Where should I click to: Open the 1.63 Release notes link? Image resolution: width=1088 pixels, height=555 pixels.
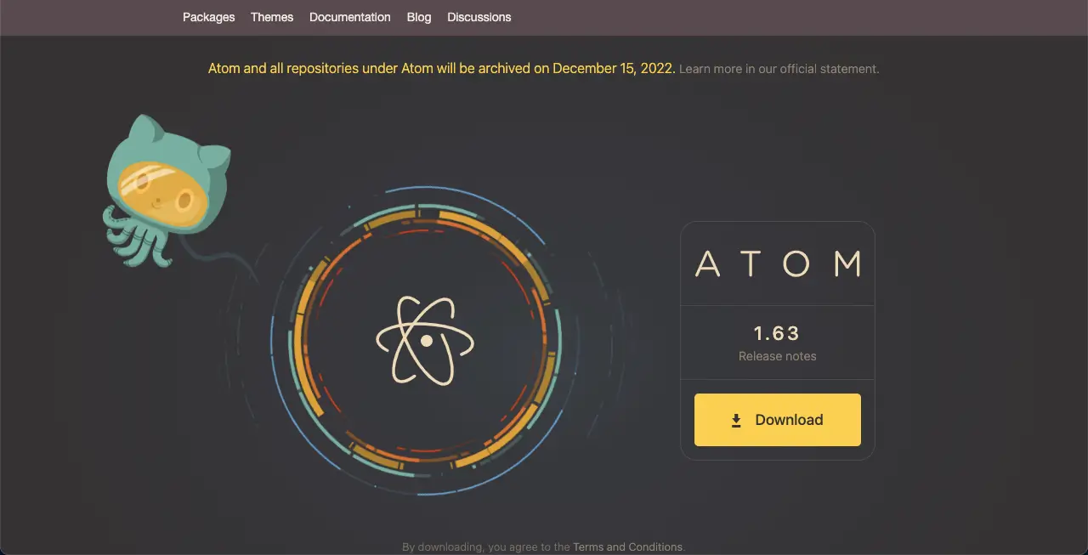coord(778,356)
